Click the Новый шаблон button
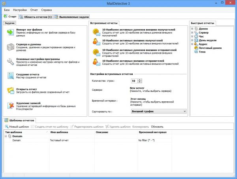 tap(17, 127)
